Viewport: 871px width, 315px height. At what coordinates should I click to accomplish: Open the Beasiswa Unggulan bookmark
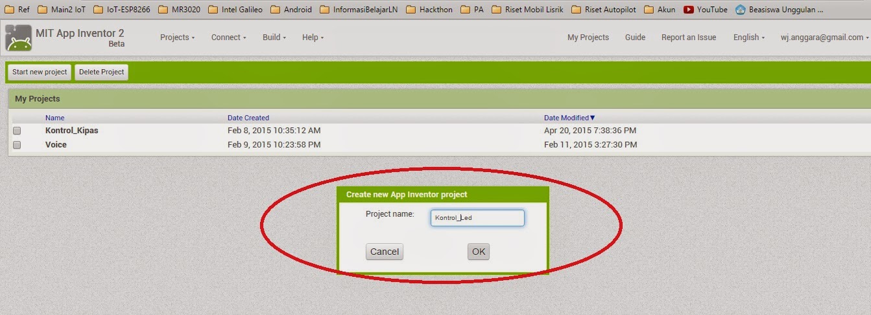(780, 10)
